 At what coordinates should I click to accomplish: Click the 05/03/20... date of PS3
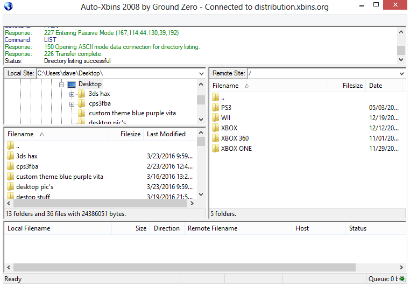coord(384,108)
